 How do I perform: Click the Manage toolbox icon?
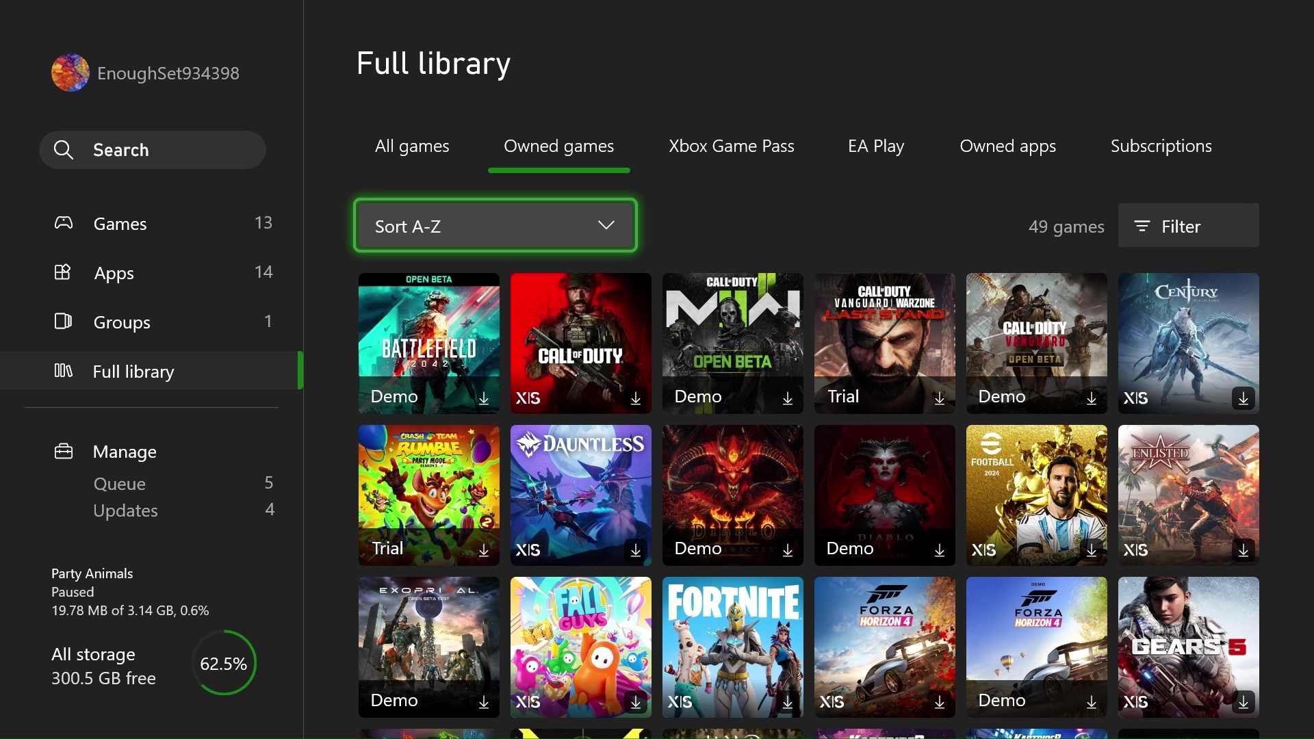click(x=64, y=451)
